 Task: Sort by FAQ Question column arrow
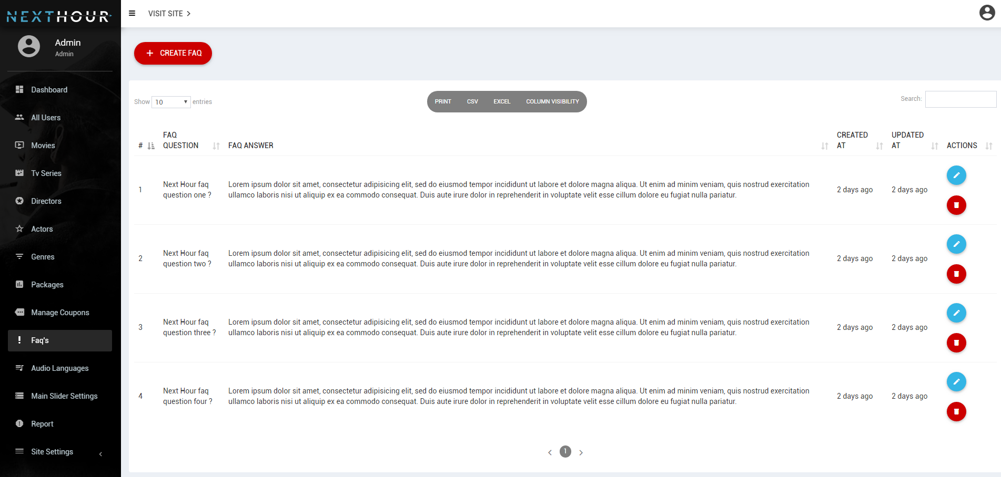click(x=216, y=146)
